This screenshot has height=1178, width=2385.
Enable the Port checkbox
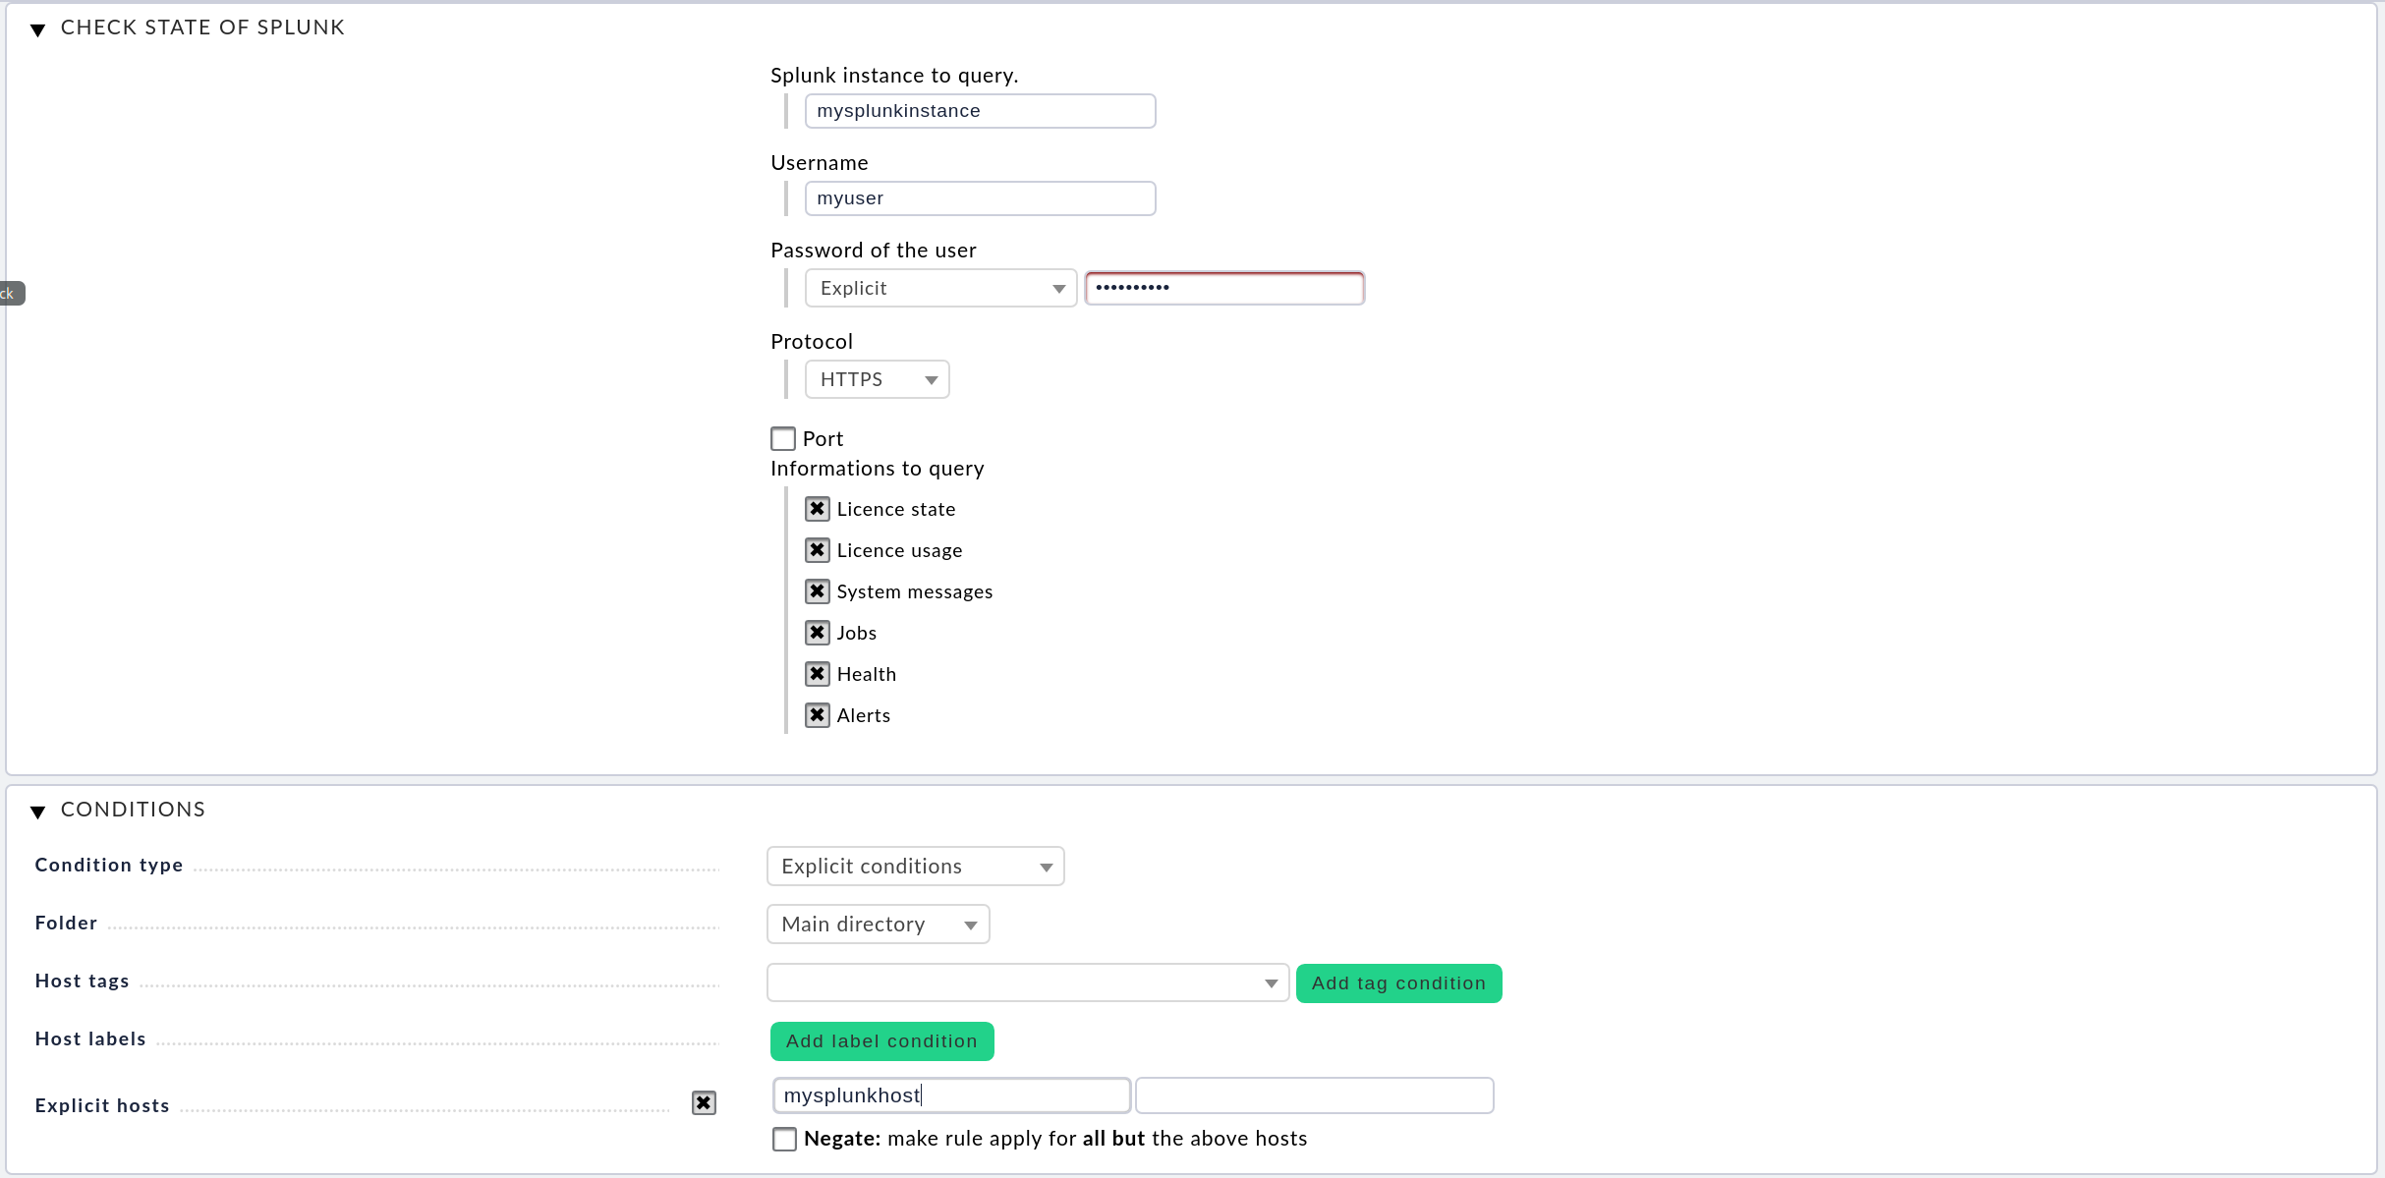783,438
